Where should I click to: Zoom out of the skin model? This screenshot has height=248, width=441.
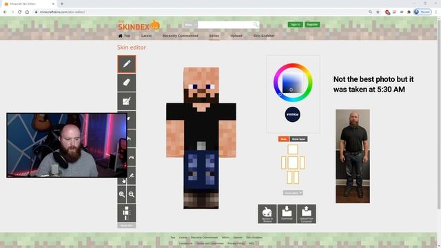(132, 194)
